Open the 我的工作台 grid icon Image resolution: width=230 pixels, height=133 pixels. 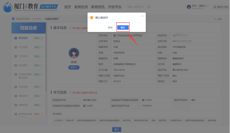point(215,7)
